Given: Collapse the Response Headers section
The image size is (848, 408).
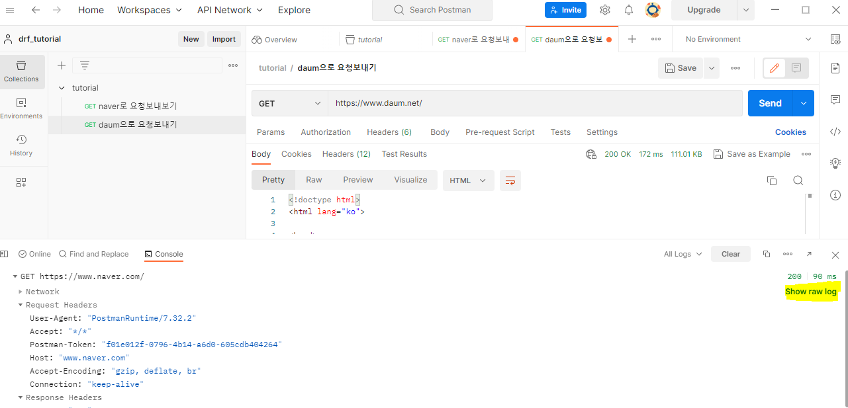Looking at the screenshot, I should tap(21, 397).
